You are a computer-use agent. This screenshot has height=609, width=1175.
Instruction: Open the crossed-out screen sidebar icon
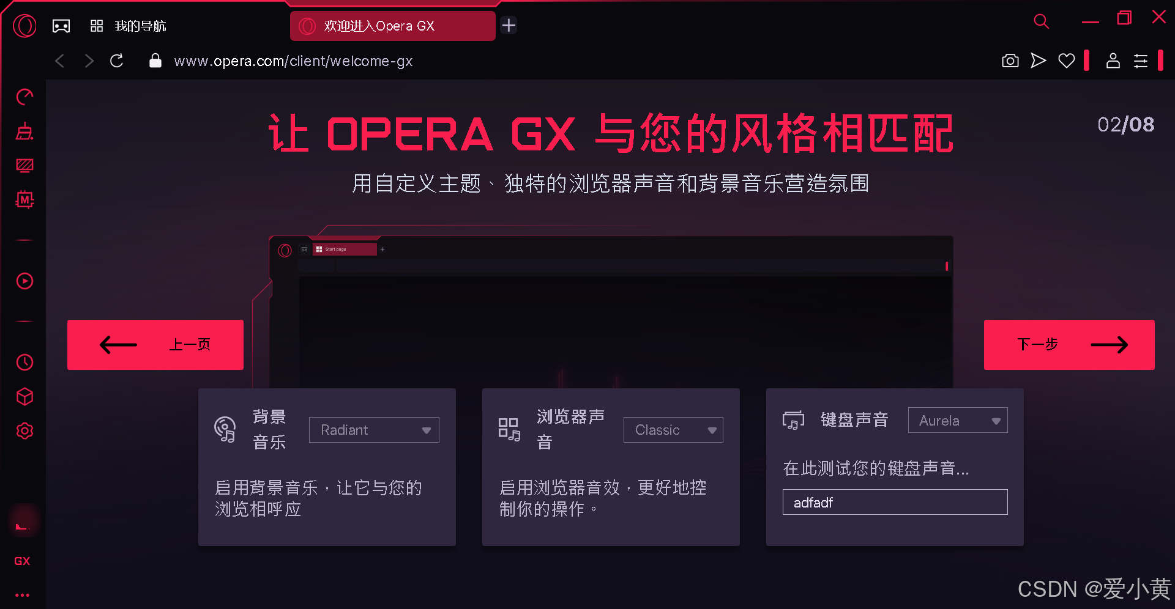24,165
